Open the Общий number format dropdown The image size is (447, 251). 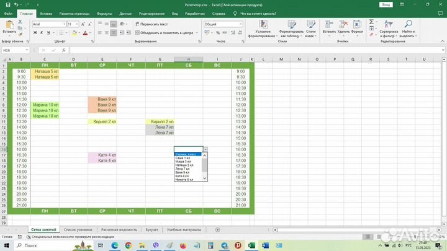(241, 24)
